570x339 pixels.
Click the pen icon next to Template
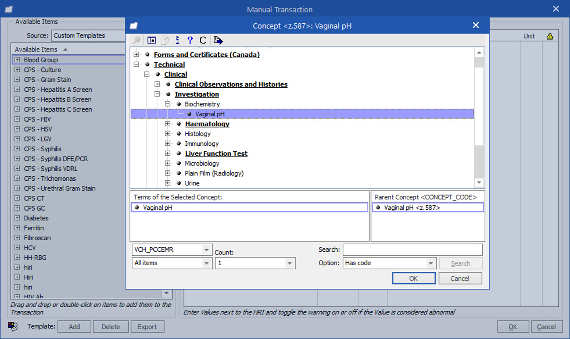(13, 326)
